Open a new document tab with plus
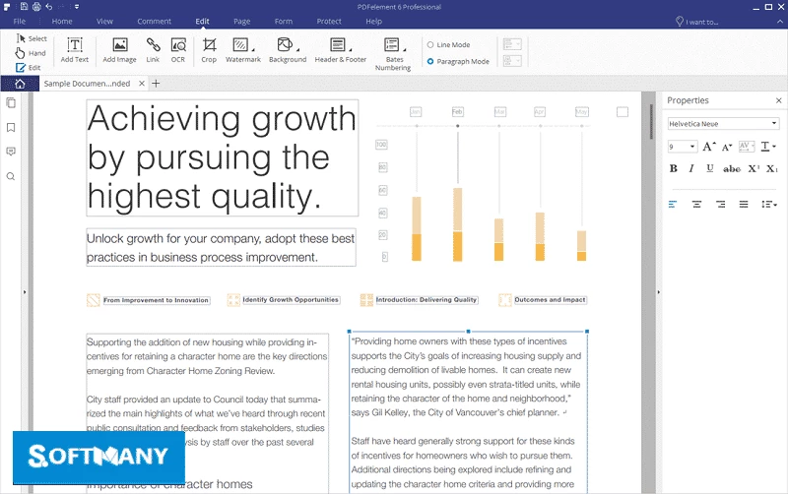Image resolution: width=788 pixels, height=494 pixels. pyautogui.click(x=156, y=84)
